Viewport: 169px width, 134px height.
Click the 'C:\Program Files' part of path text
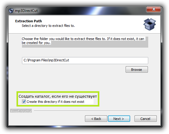[x=36, y=60]
